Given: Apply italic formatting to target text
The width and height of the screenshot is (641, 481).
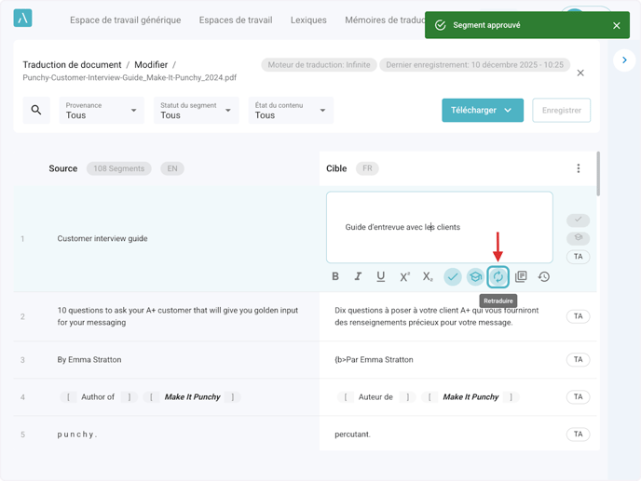Looking at the screenshot, I should click(358, 276).
